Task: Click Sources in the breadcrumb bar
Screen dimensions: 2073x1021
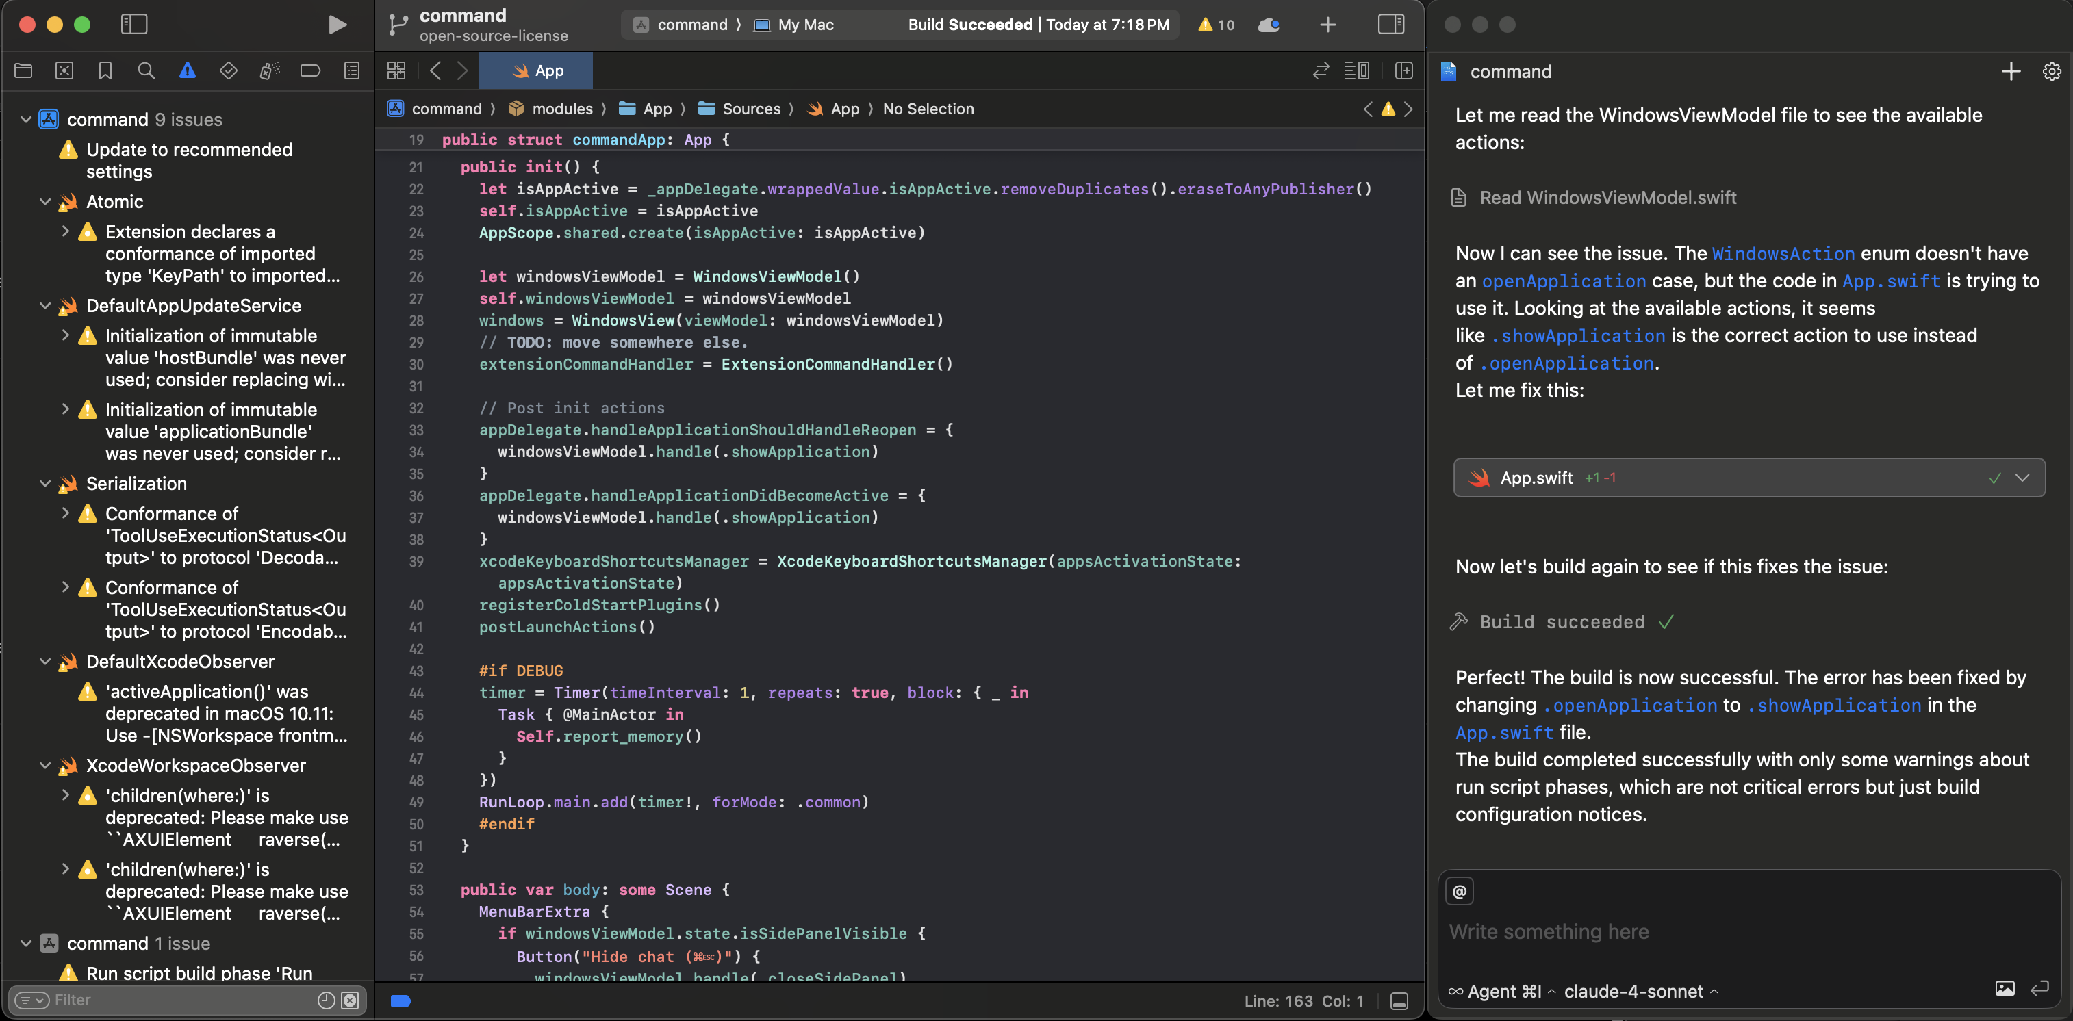Action: 750,109
